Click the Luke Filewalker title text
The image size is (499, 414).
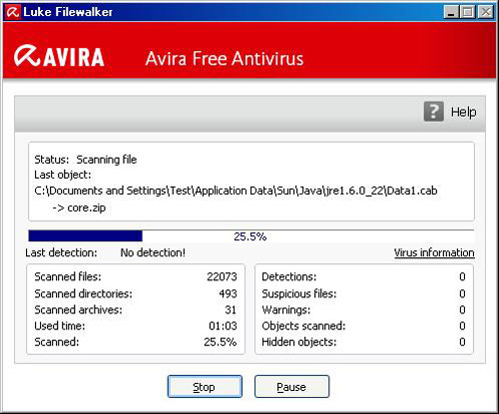pos(68,12)
